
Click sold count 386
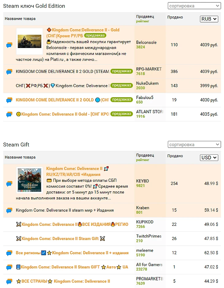174,71
